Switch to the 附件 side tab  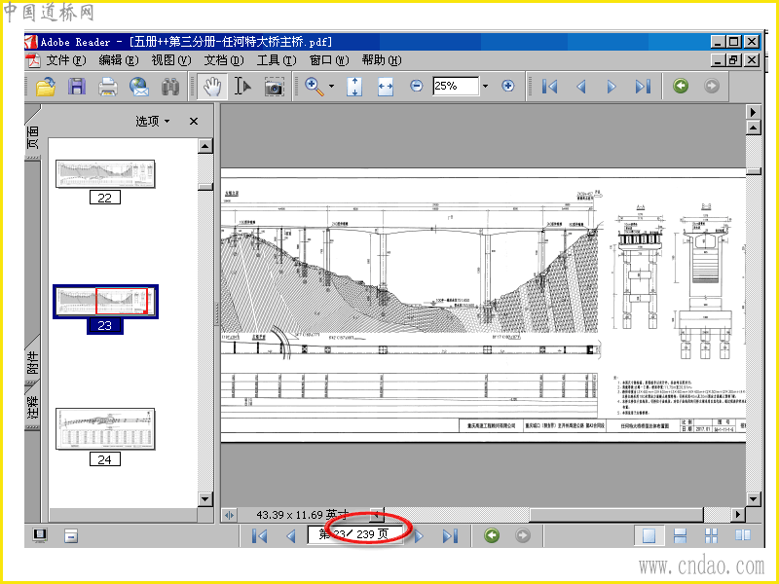coord(32,363)
